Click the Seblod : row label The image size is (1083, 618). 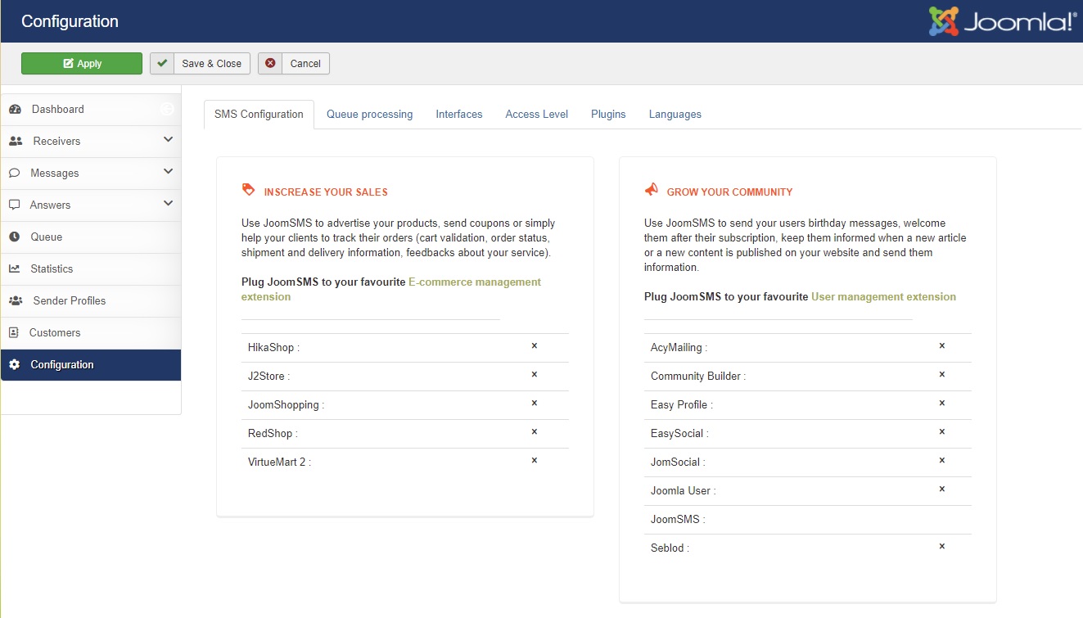(x=670, y=548)
